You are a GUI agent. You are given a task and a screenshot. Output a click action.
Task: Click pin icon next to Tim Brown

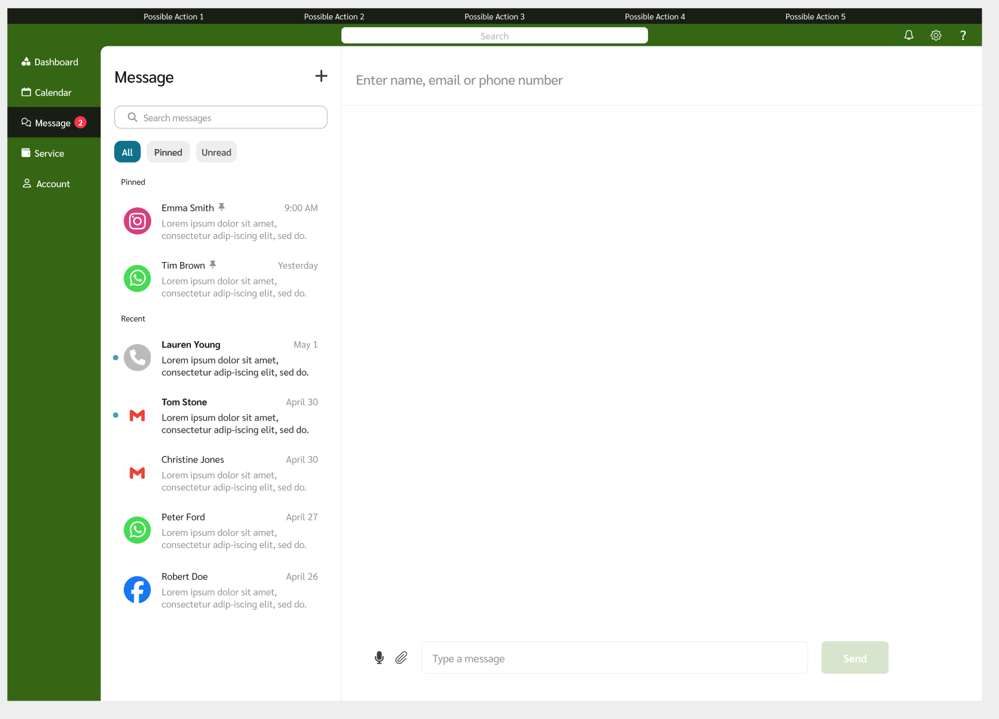coord(213,265)
